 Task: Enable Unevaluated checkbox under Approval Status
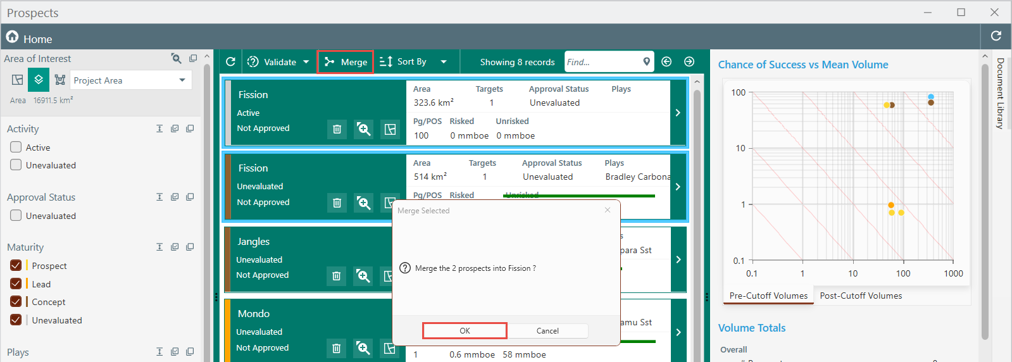click(x=16, y=215)
